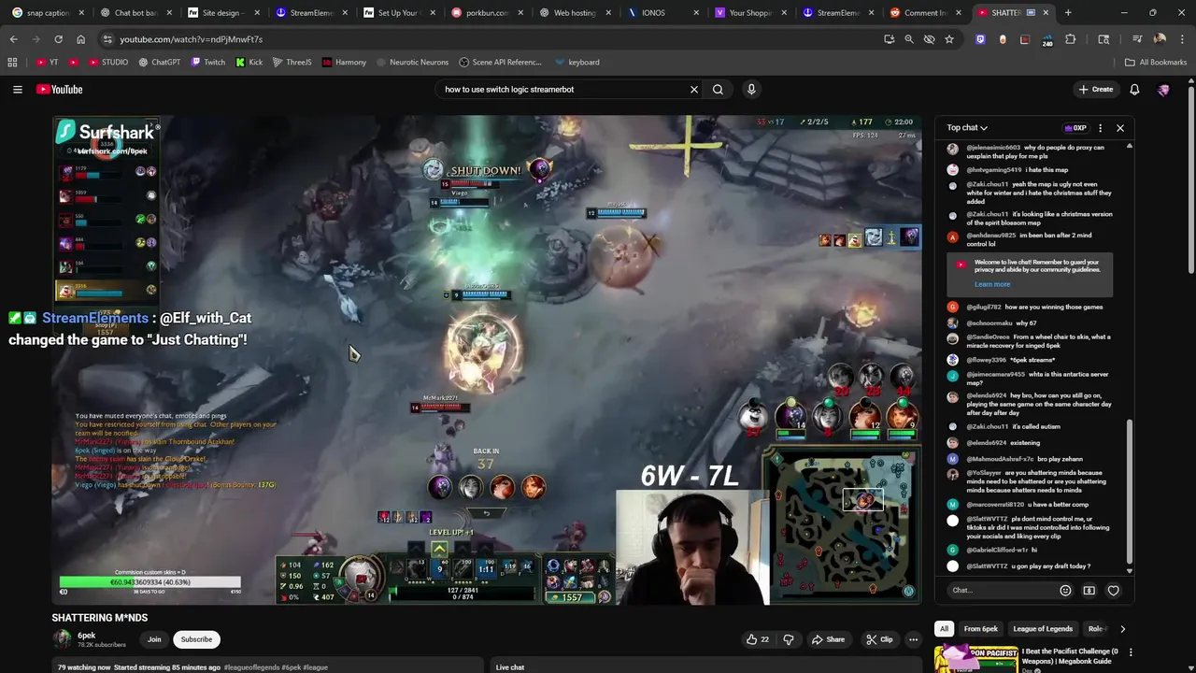The height and width of the screenshot is (673, 1196).
Task: Switch to the Web hosting browser tab
Action: (576, 12)
